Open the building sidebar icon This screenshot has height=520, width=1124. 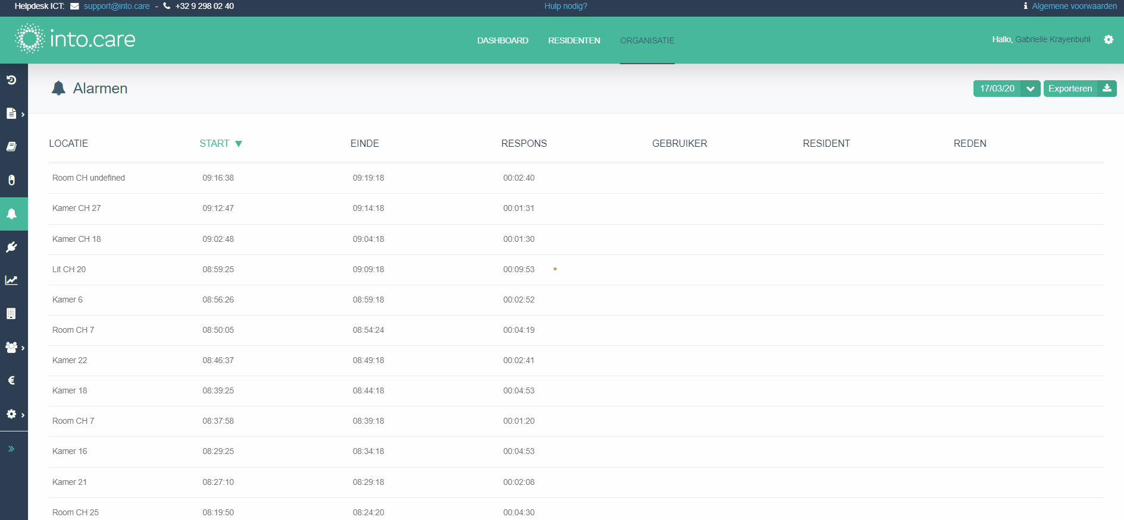[x=11, y=314]
